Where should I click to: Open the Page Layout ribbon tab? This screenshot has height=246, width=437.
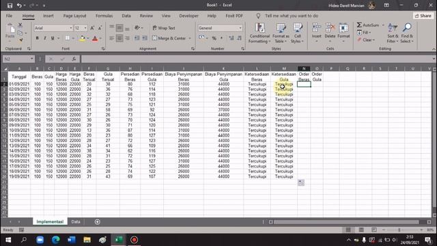click(x=74, y=16)
